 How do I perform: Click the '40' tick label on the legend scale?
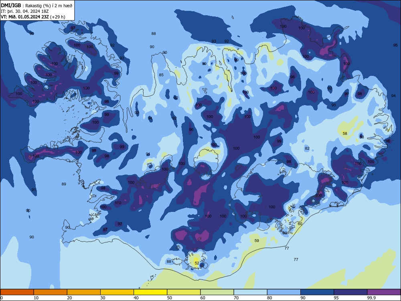136,298
